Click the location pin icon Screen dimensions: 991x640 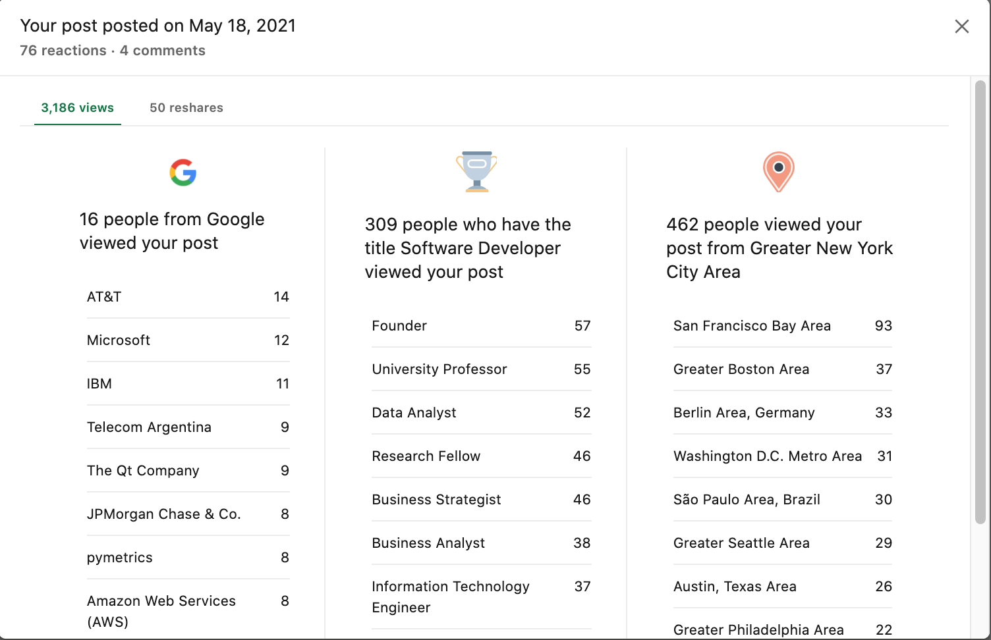[778, 171]
